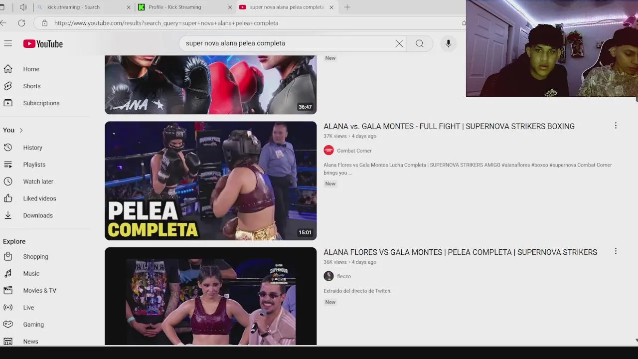Visit the Combat Corner channel name
The height and width of the screenshot is (359, 638).
coord(354,151)
